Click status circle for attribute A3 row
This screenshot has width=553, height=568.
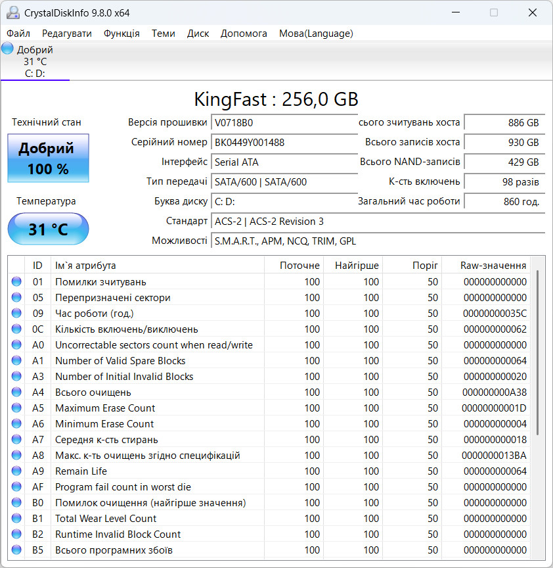pyautogui.click(x=16, y=377)
